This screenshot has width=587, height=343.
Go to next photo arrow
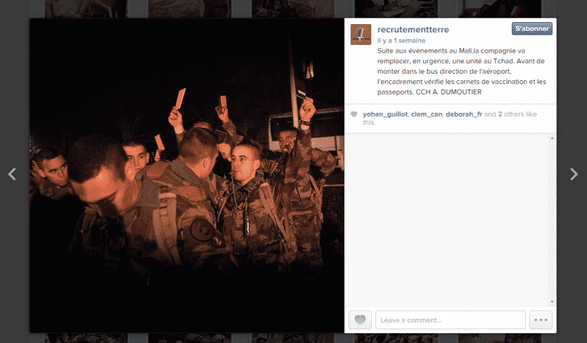[x=574, y=174]
